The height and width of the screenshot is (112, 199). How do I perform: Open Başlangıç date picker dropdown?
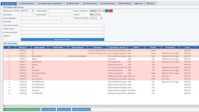pyautogui.click(x=33, y=11)
